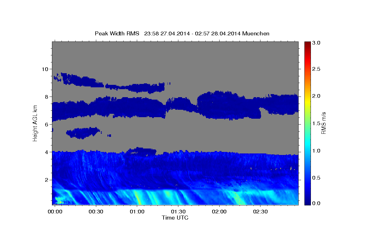Click the 01:30 time tick label
Screen dimensions: 369x246
(x=178, y=212)
